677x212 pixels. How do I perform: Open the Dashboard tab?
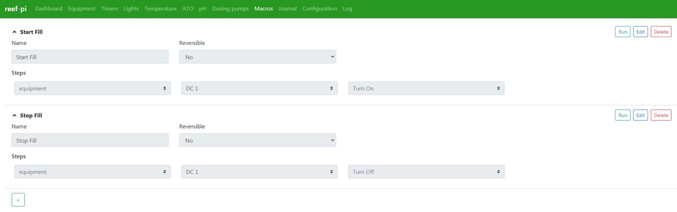point(49,9)
